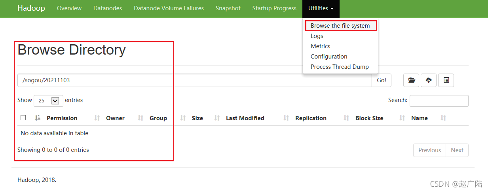Click the Group column header
The height and width of the screenshot is (191, 488).
click(x=158, y=118)
